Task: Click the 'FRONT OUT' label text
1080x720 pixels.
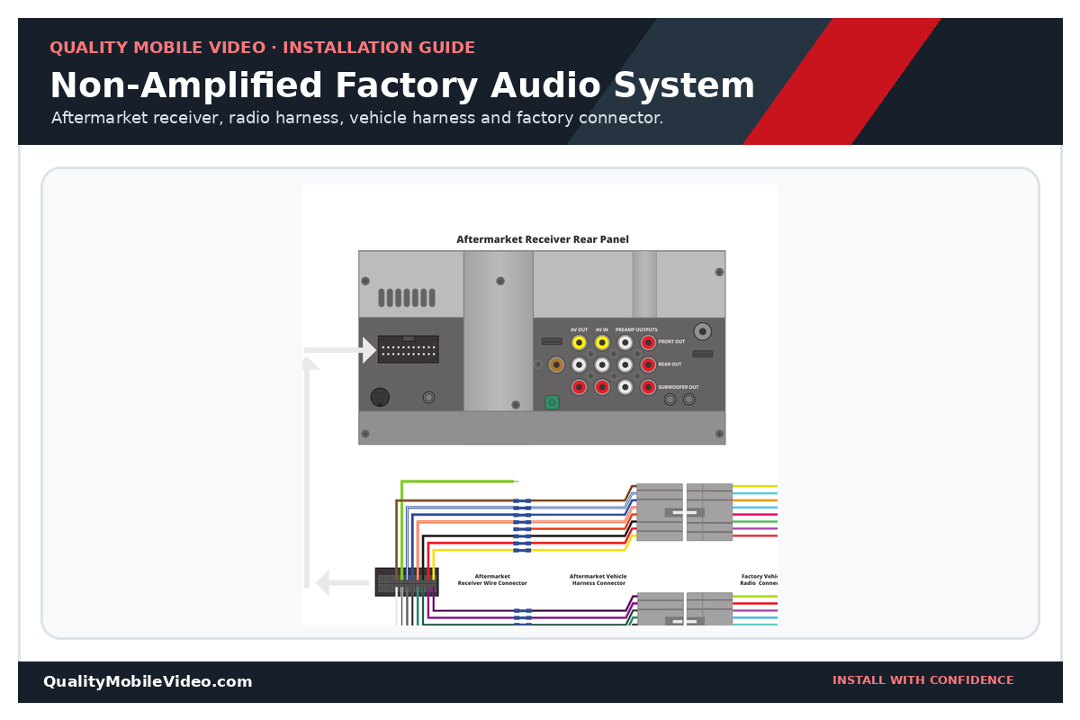Action: click(x=671, y=342)
